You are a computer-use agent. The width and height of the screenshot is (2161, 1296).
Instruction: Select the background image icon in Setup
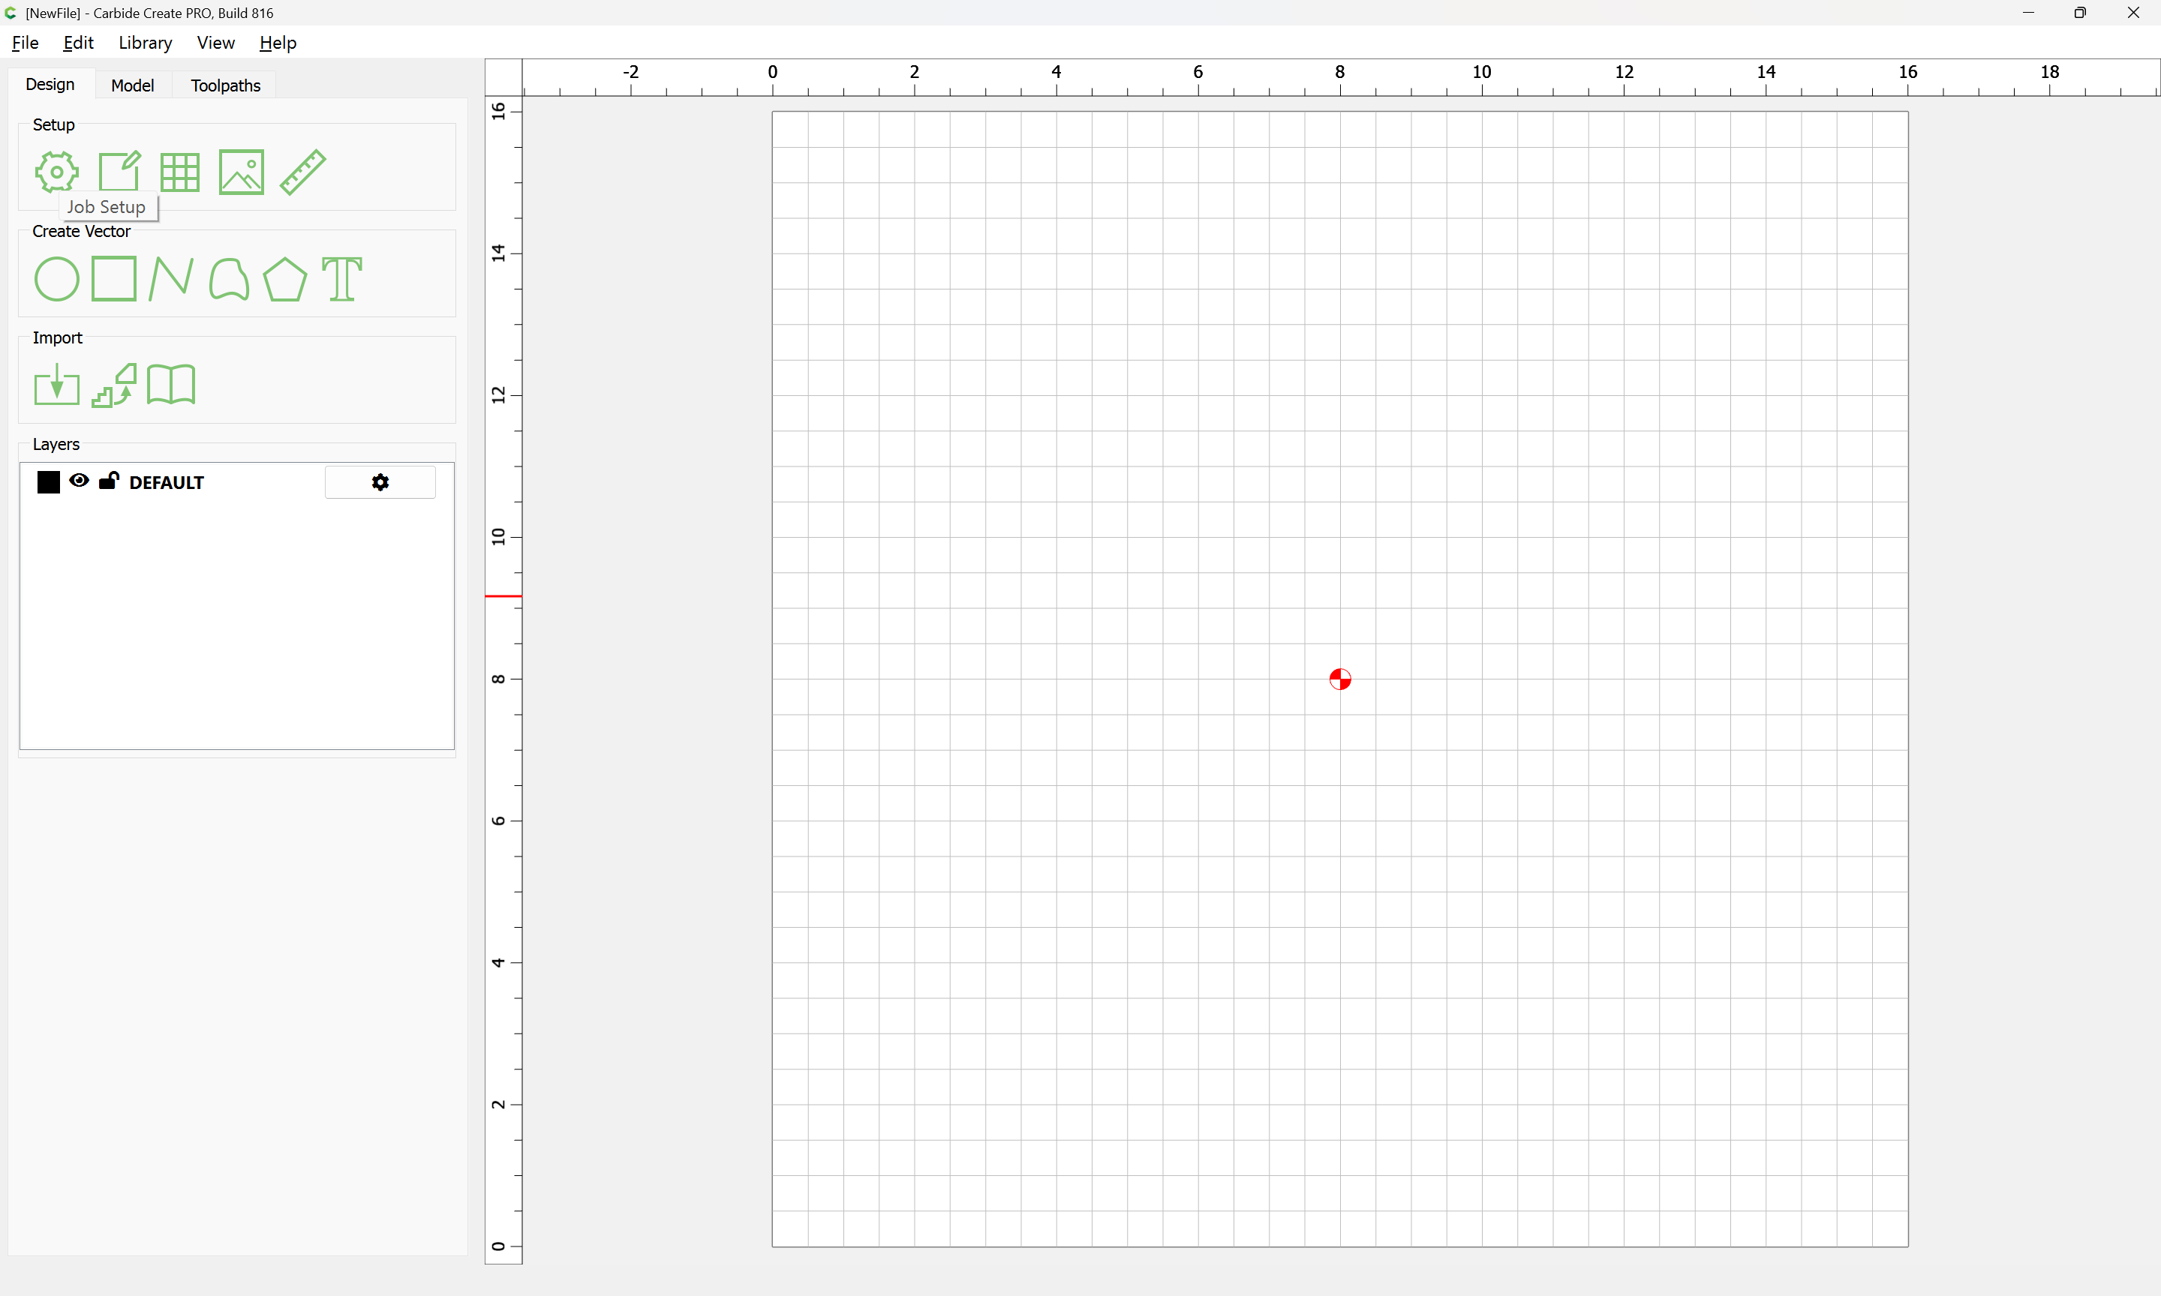241,172
